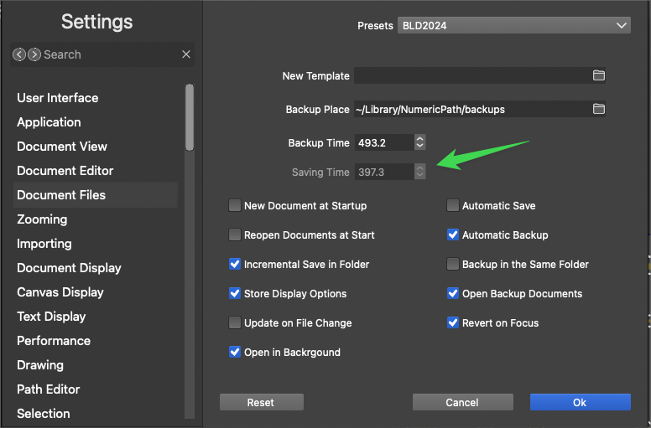This screenshot has height=428, width=651.
Task: Click the Backup Place path field
Action: coord(470,109)
